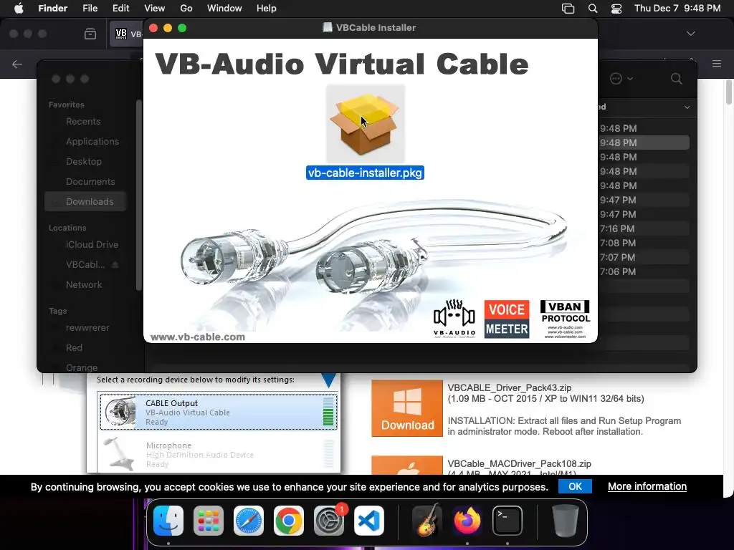Open www.vb-cable.com link in installer window
This screenshot has height=550, width=734.
(x=198, y=337)
